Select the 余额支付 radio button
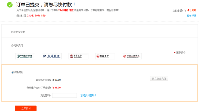This screenshot has height=112, width=199. click(x=13, y=72)
